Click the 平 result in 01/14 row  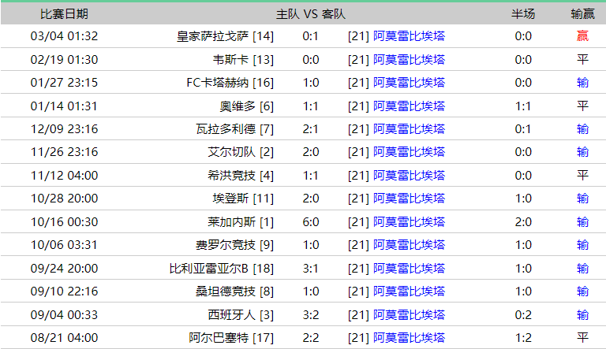(582, 106)
